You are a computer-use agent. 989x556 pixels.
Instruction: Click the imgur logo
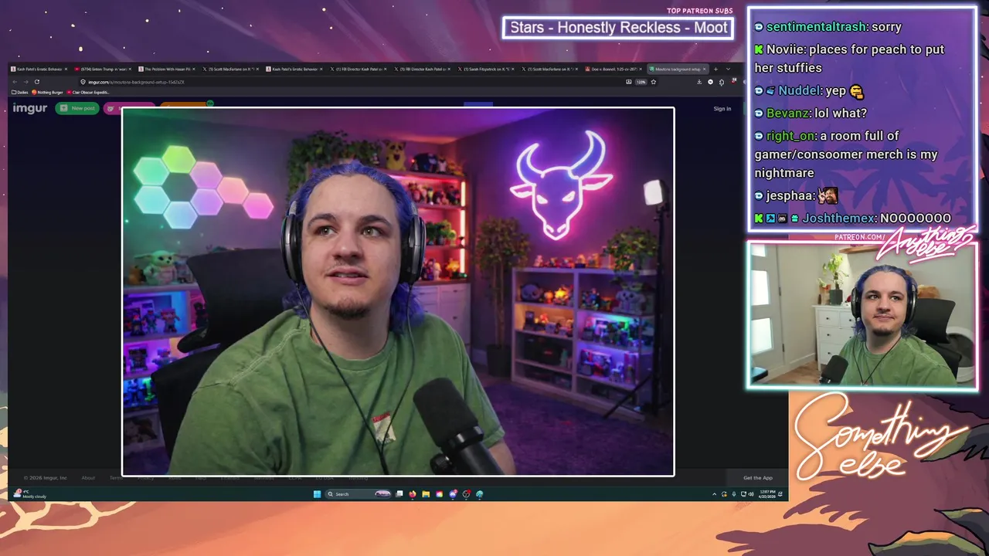point(29,108)
